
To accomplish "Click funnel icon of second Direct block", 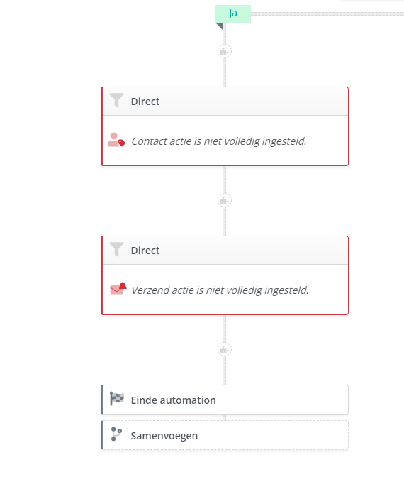I will [116, 249].
